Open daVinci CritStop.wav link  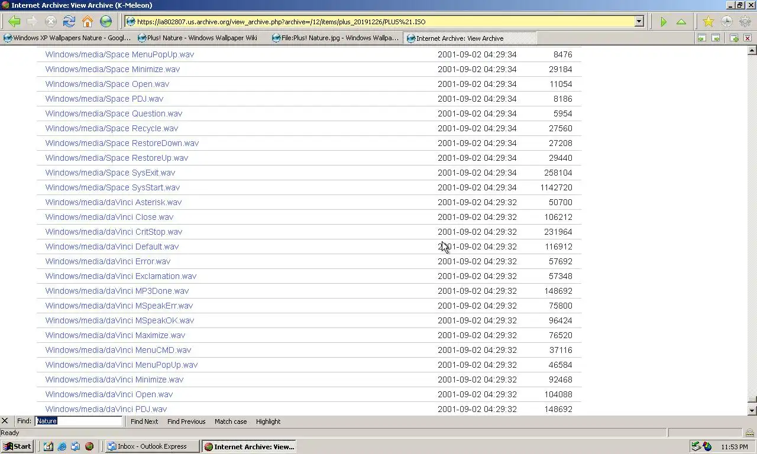(x=114, y=232)
